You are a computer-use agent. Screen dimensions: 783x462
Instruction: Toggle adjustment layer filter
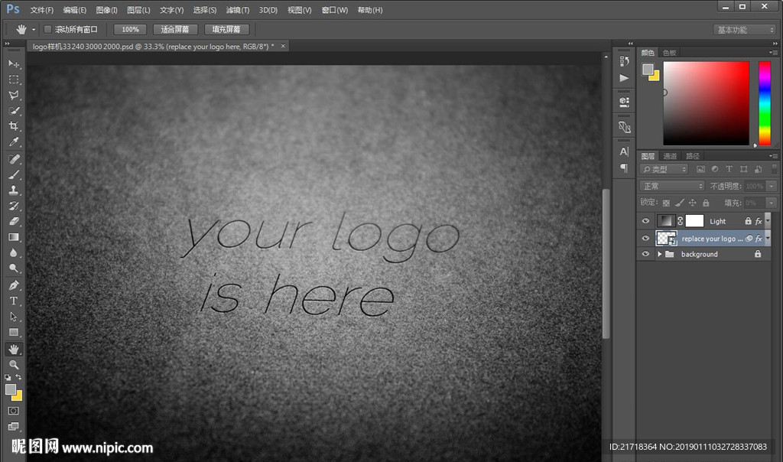point(715,169)
